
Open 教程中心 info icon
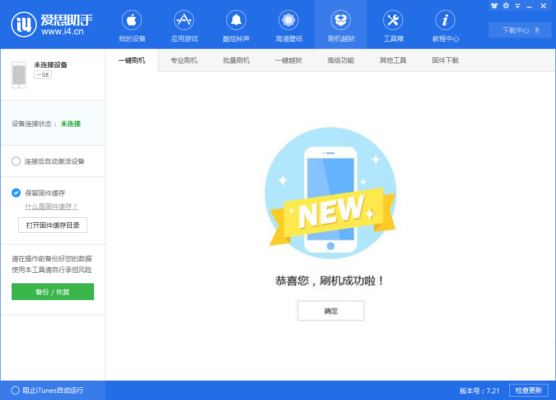(445, 21)
